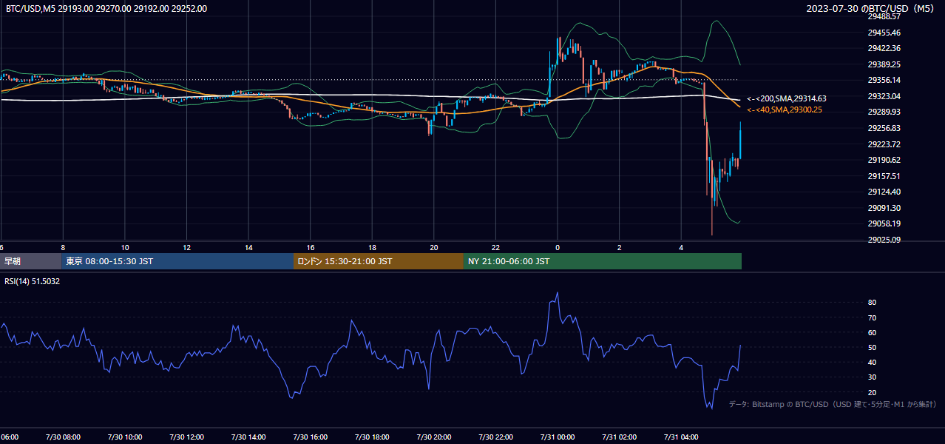Click the 7/30 20:00 time label
This screenshot has height=444, width=945.
[x=433, y=437]
